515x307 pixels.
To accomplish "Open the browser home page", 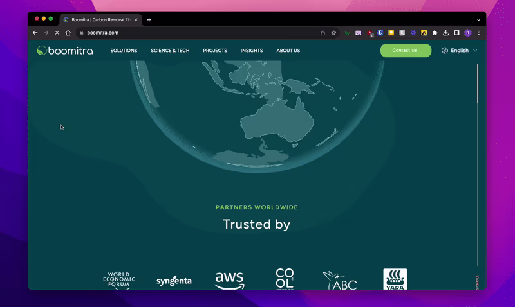I will pyautogui.click(x=68, y=33).
